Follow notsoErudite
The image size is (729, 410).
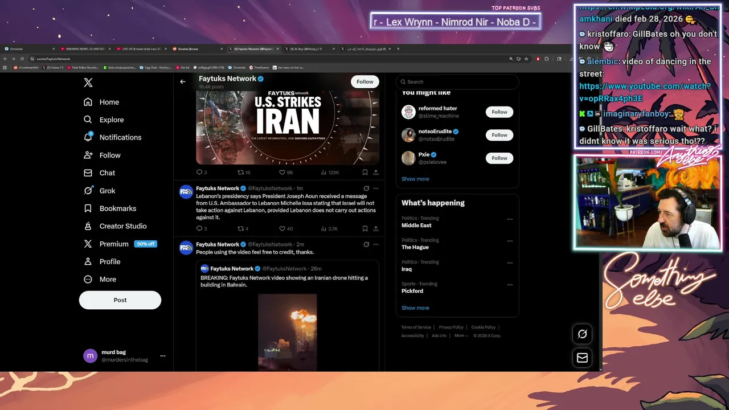tap(499, 135)
